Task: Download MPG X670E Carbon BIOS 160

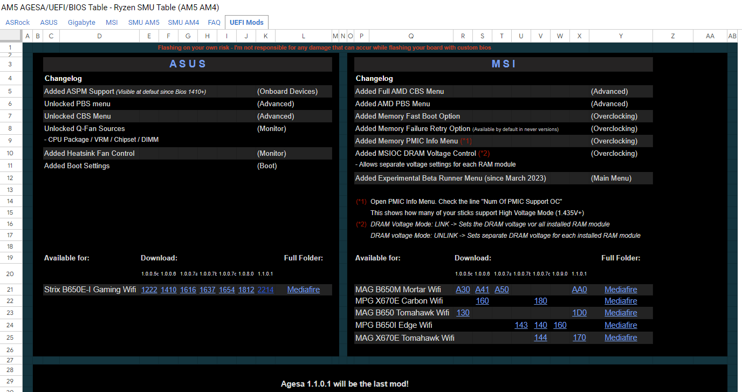Action: pyautogui.click(x=482, y=301)
